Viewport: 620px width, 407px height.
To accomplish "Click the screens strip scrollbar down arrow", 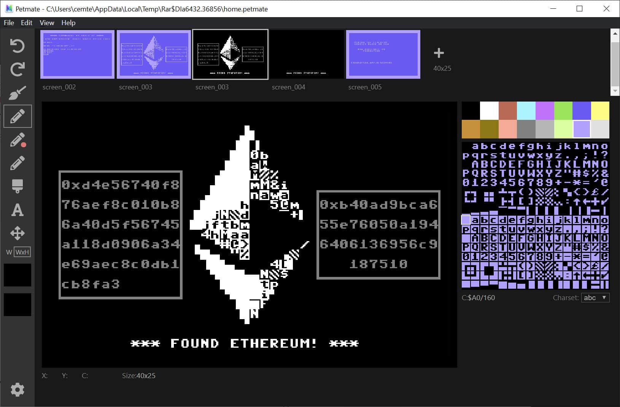I will [x=615, y=91].
